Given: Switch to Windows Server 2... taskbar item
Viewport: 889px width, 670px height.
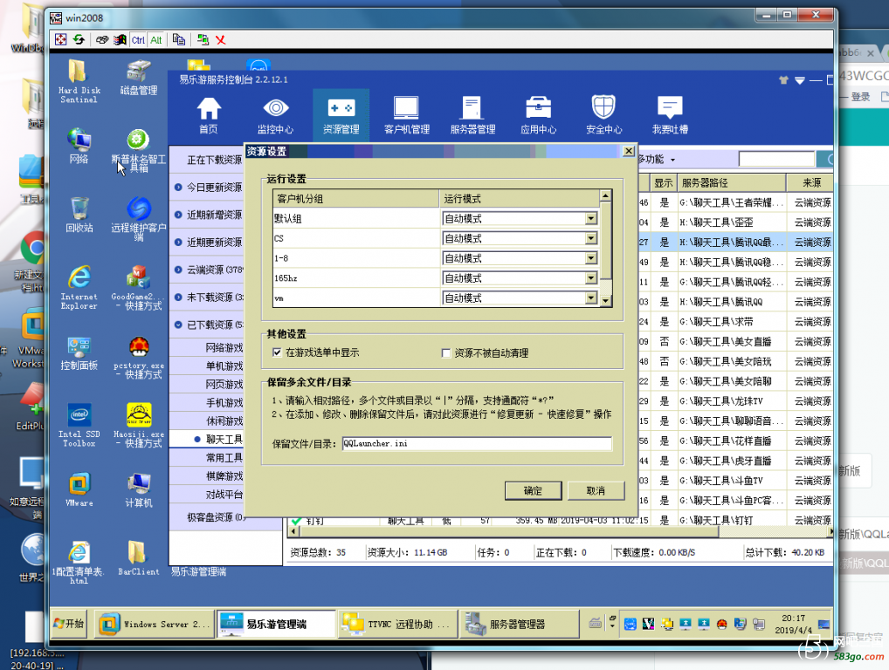Looking at the screenshot, I should (155, 624).
